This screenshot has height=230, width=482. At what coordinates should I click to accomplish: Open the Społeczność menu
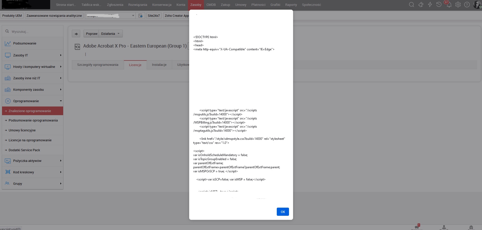click(x=311, y=5)
